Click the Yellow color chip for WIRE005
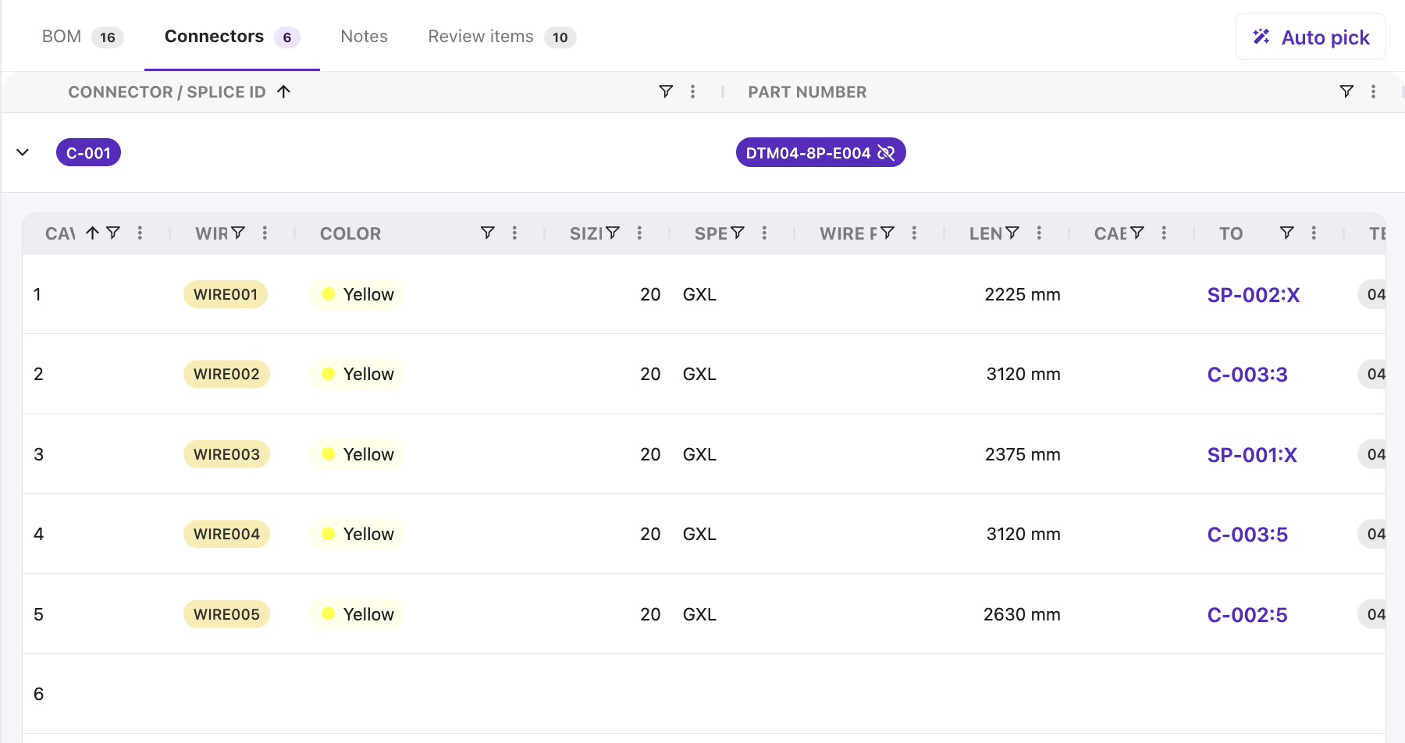 tap(357, 614)
